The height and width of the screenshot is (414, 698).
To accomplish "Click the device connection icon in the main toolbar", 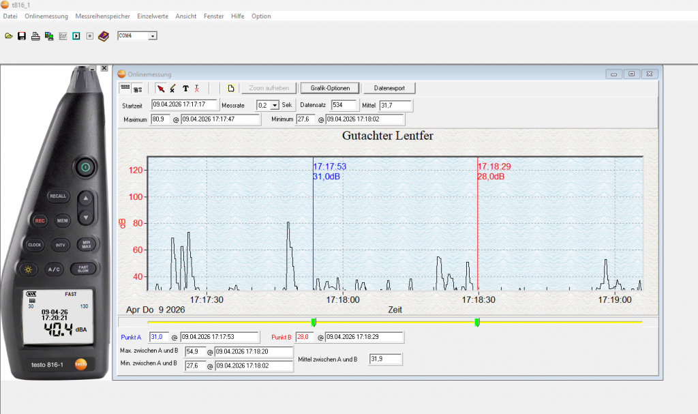I will coord(49,36).
